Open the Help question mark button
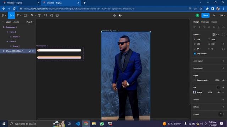The image size is (227, 127). click(x=221, y=114)
